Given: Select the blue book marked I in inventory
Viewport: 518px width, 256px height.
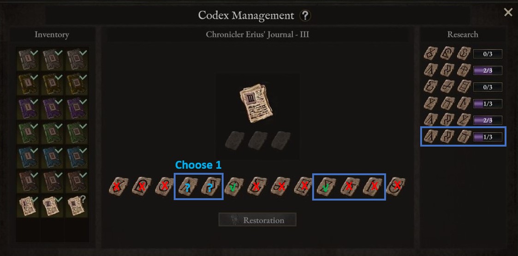Looking at the screenshot, I should [29, 157].
